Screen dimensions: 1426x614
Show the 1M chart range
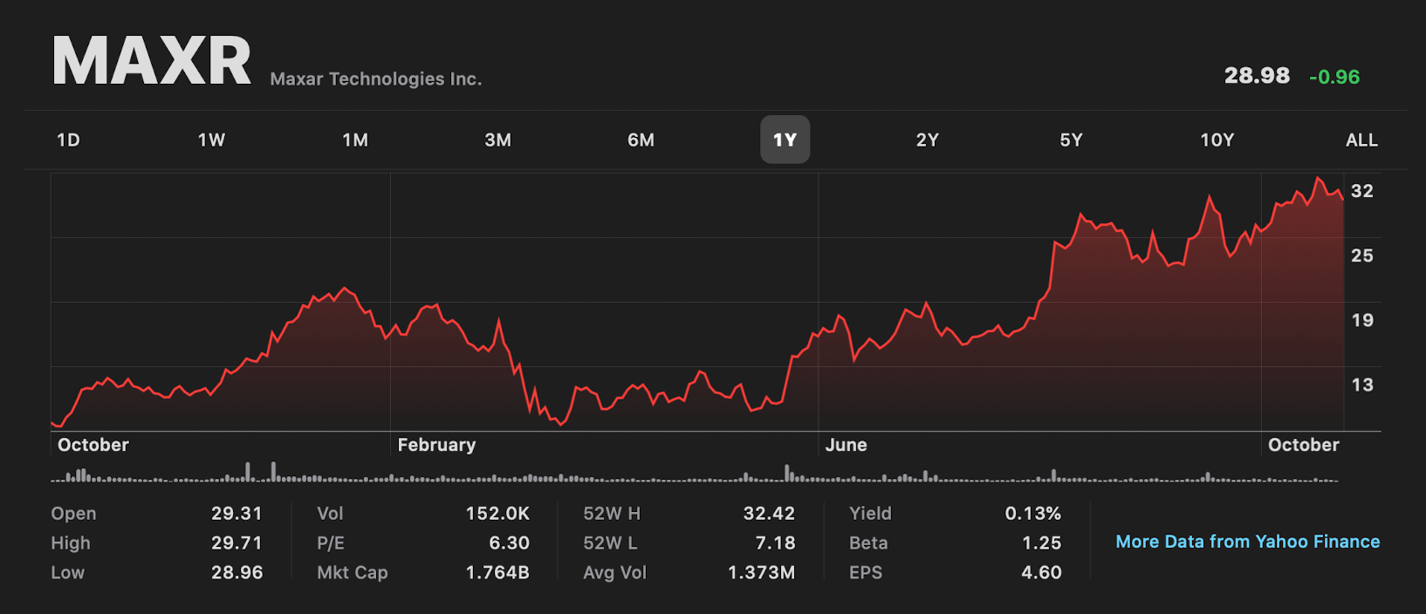[355, 140]
